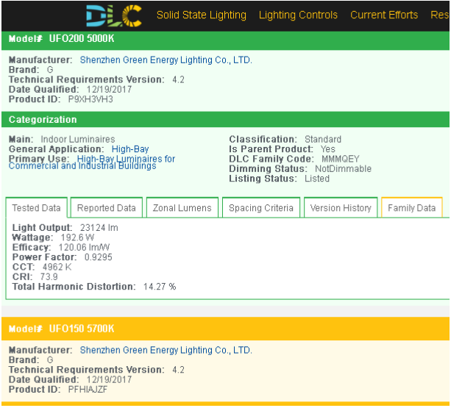The height and width of the screenshot is (408, 451).
Task: Open manufacturer link under UFO150 5700K
Action: pyautogui.click(x=166, y=350)
